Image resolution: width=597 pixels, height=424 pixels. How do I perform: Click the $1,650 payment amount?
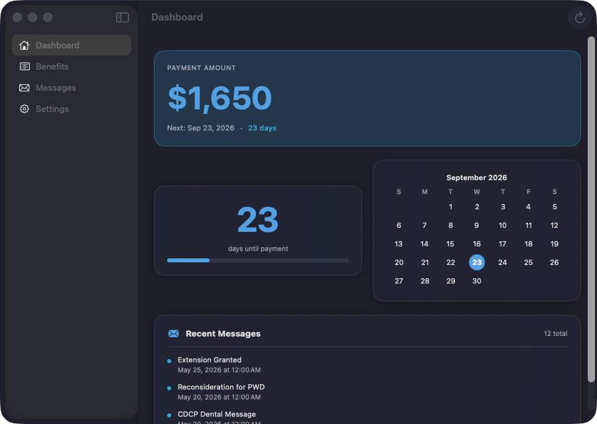pyautogui.click(x=220, y=98)
